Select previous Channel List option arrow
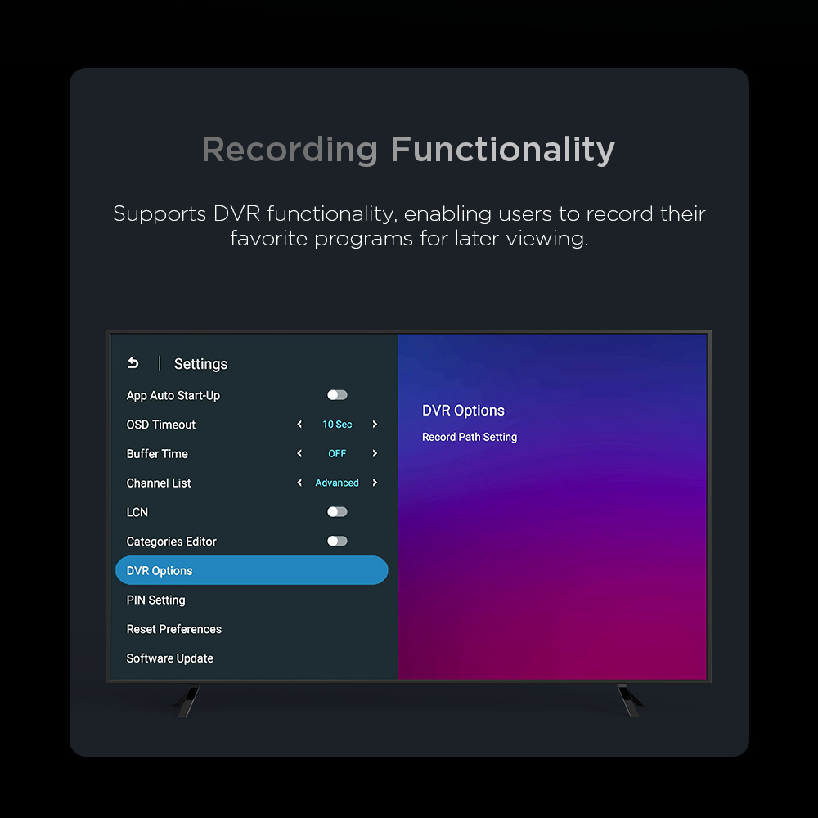The height and width of the screenshot is (818, 818). pyautogui.click(x=299, y=483)
